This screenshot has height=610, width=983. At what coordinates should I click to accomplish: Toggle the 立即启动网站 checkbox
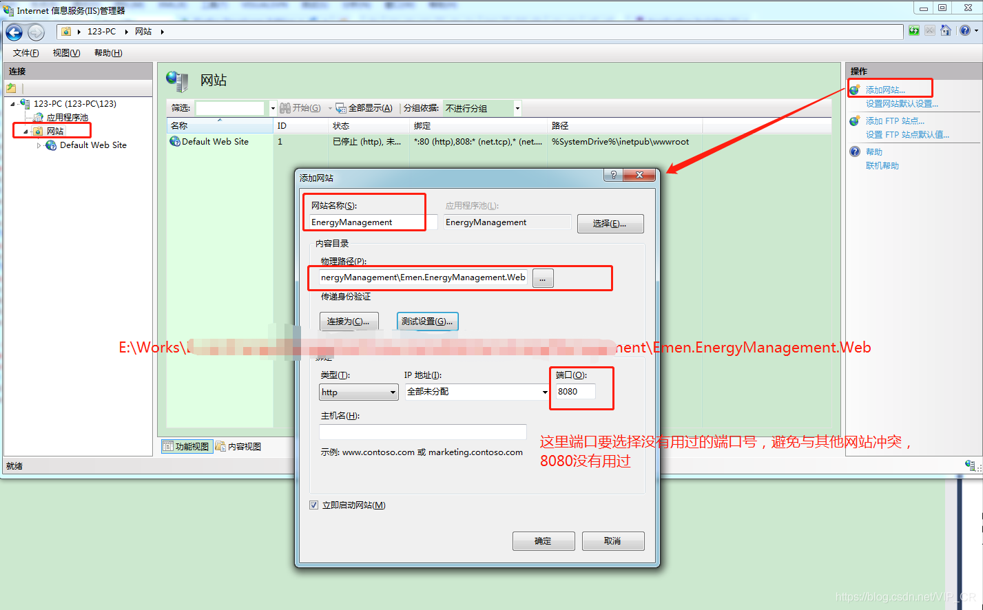click(x=314, y=505)
